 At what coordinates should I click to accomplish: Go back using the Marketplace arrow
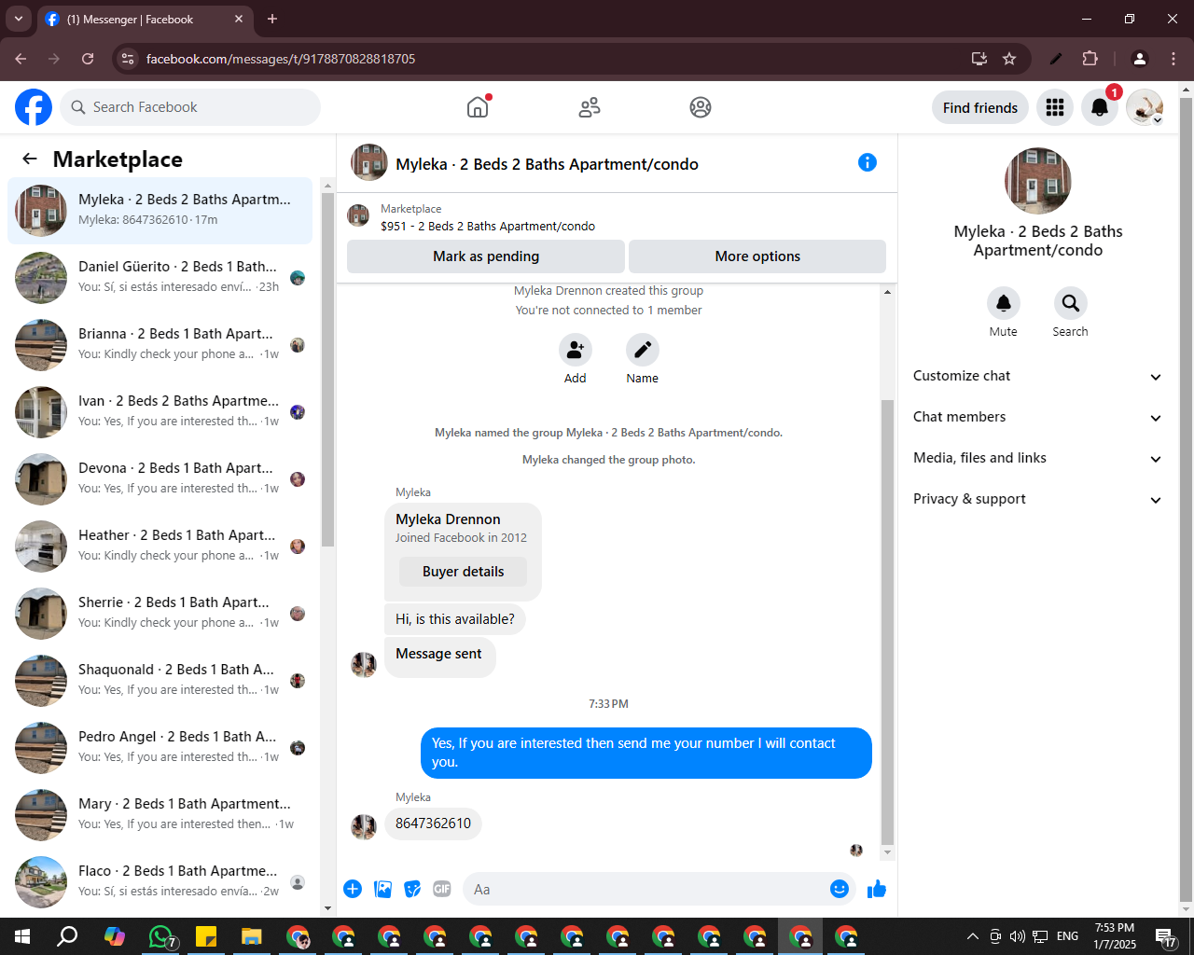[30, 159]
